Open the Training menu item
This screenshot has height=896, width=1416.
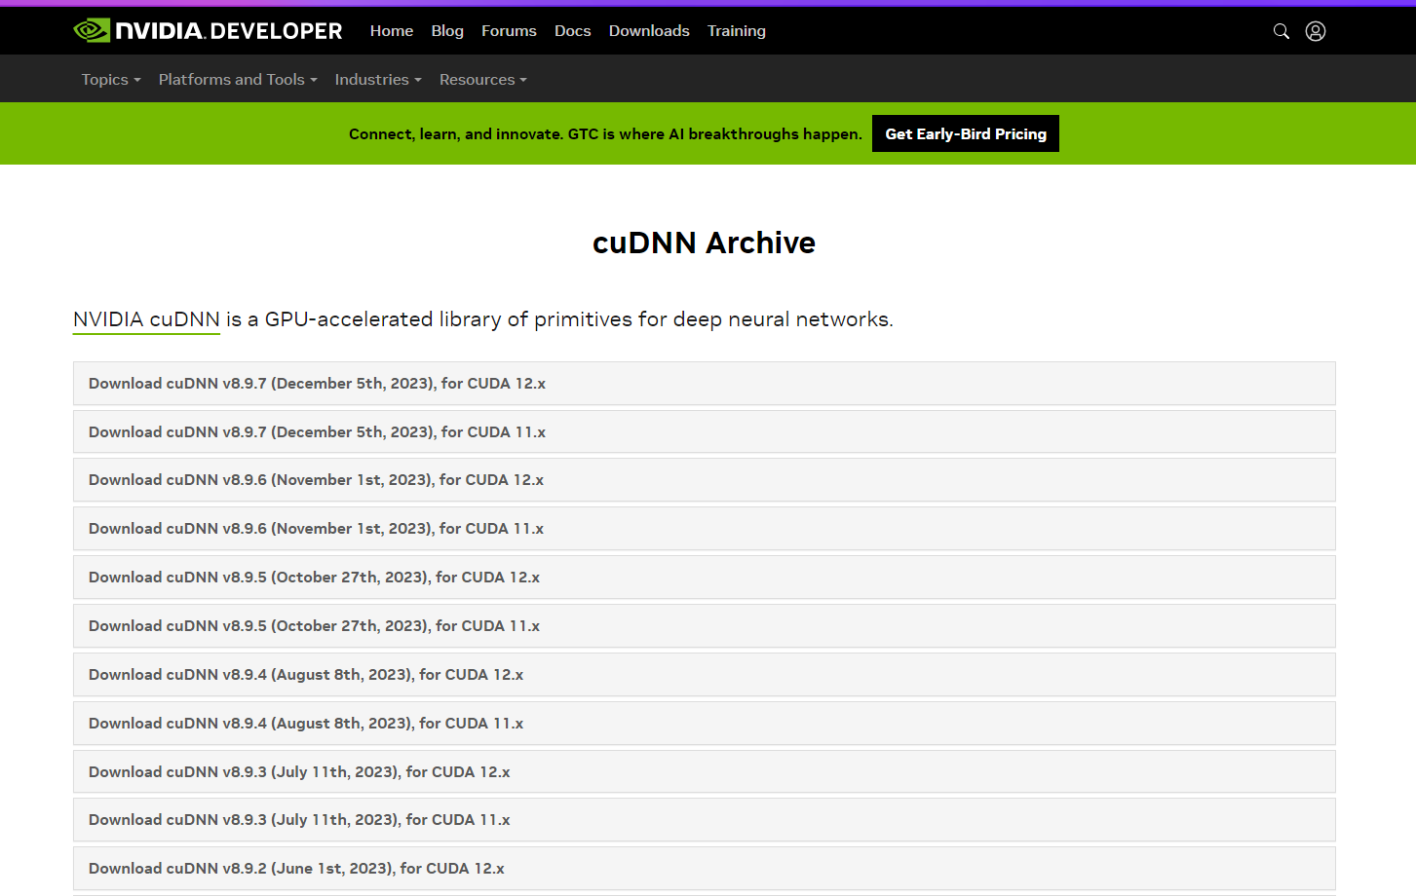737,31
